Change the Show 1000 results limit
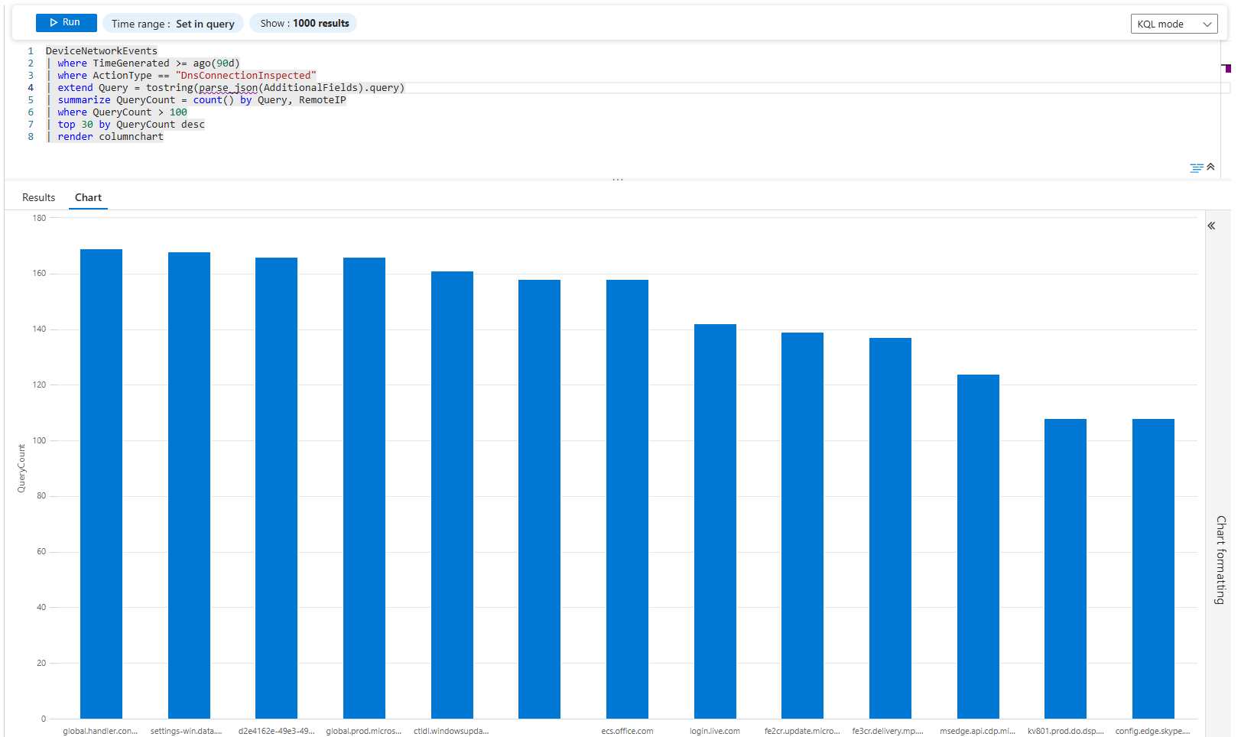 pyautogui.click(x=304, y=24)
